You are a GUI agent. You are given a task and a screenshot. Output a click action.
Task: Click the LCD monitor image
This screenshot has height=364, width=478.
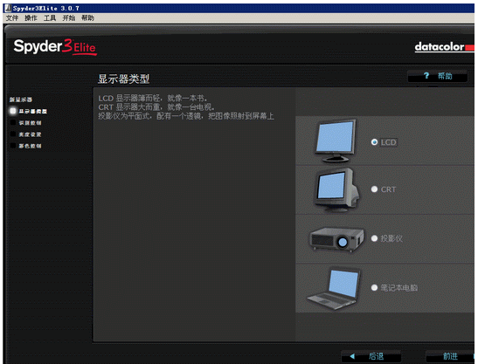click(336, 141)
